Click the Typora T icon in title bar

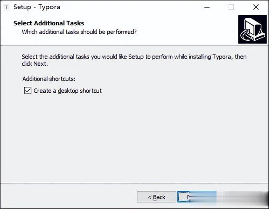[6, 8]
